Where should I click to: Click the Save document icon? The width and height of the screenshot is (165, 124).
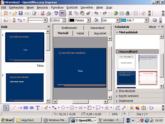20,13
